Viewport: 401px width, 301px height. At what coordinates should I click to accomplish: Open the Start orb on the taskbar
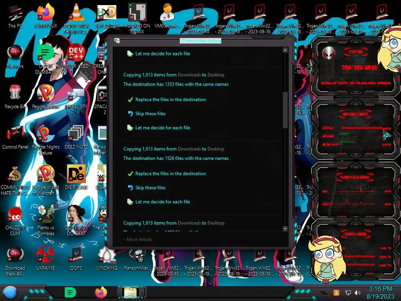tap(10, 293)
